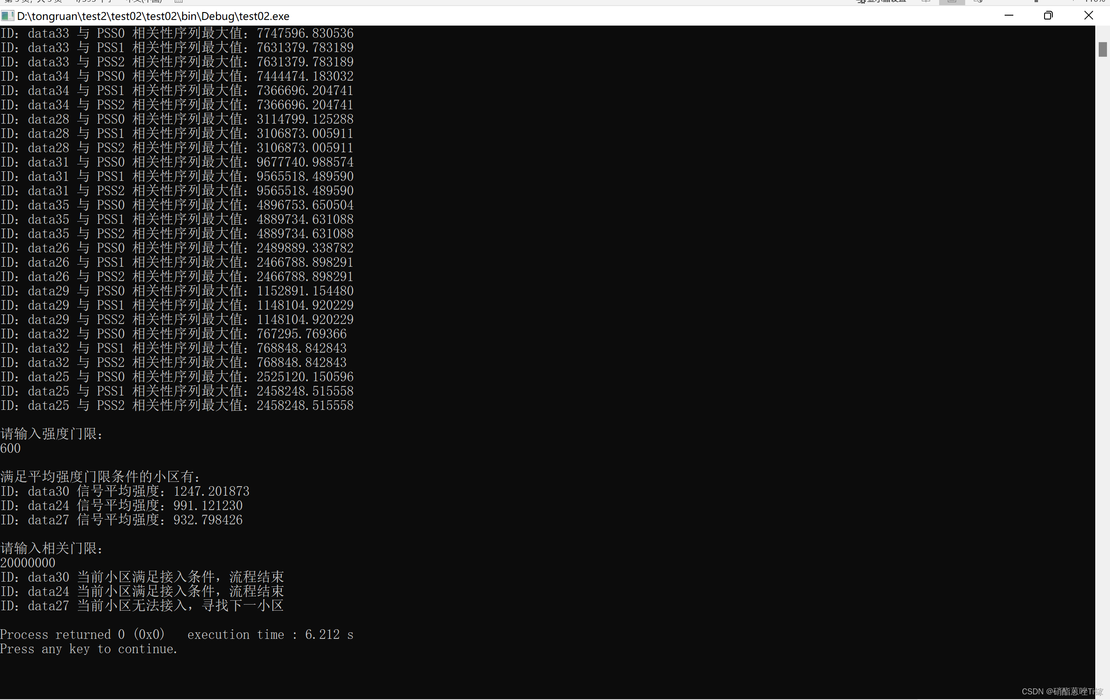Viewport: 1110px width, 700px height.
Task: Open 显示器设置 in the status bar above
Action: pos(881,1)
